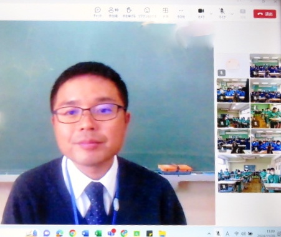Leave the meeting with red button
281x237 pixels.
click(x=265, y=14)
